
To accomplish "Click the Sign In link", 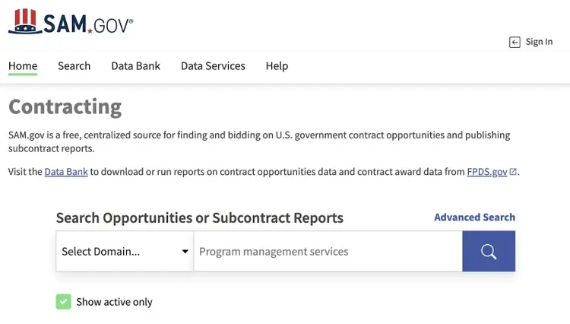I will tap(539, 42).
